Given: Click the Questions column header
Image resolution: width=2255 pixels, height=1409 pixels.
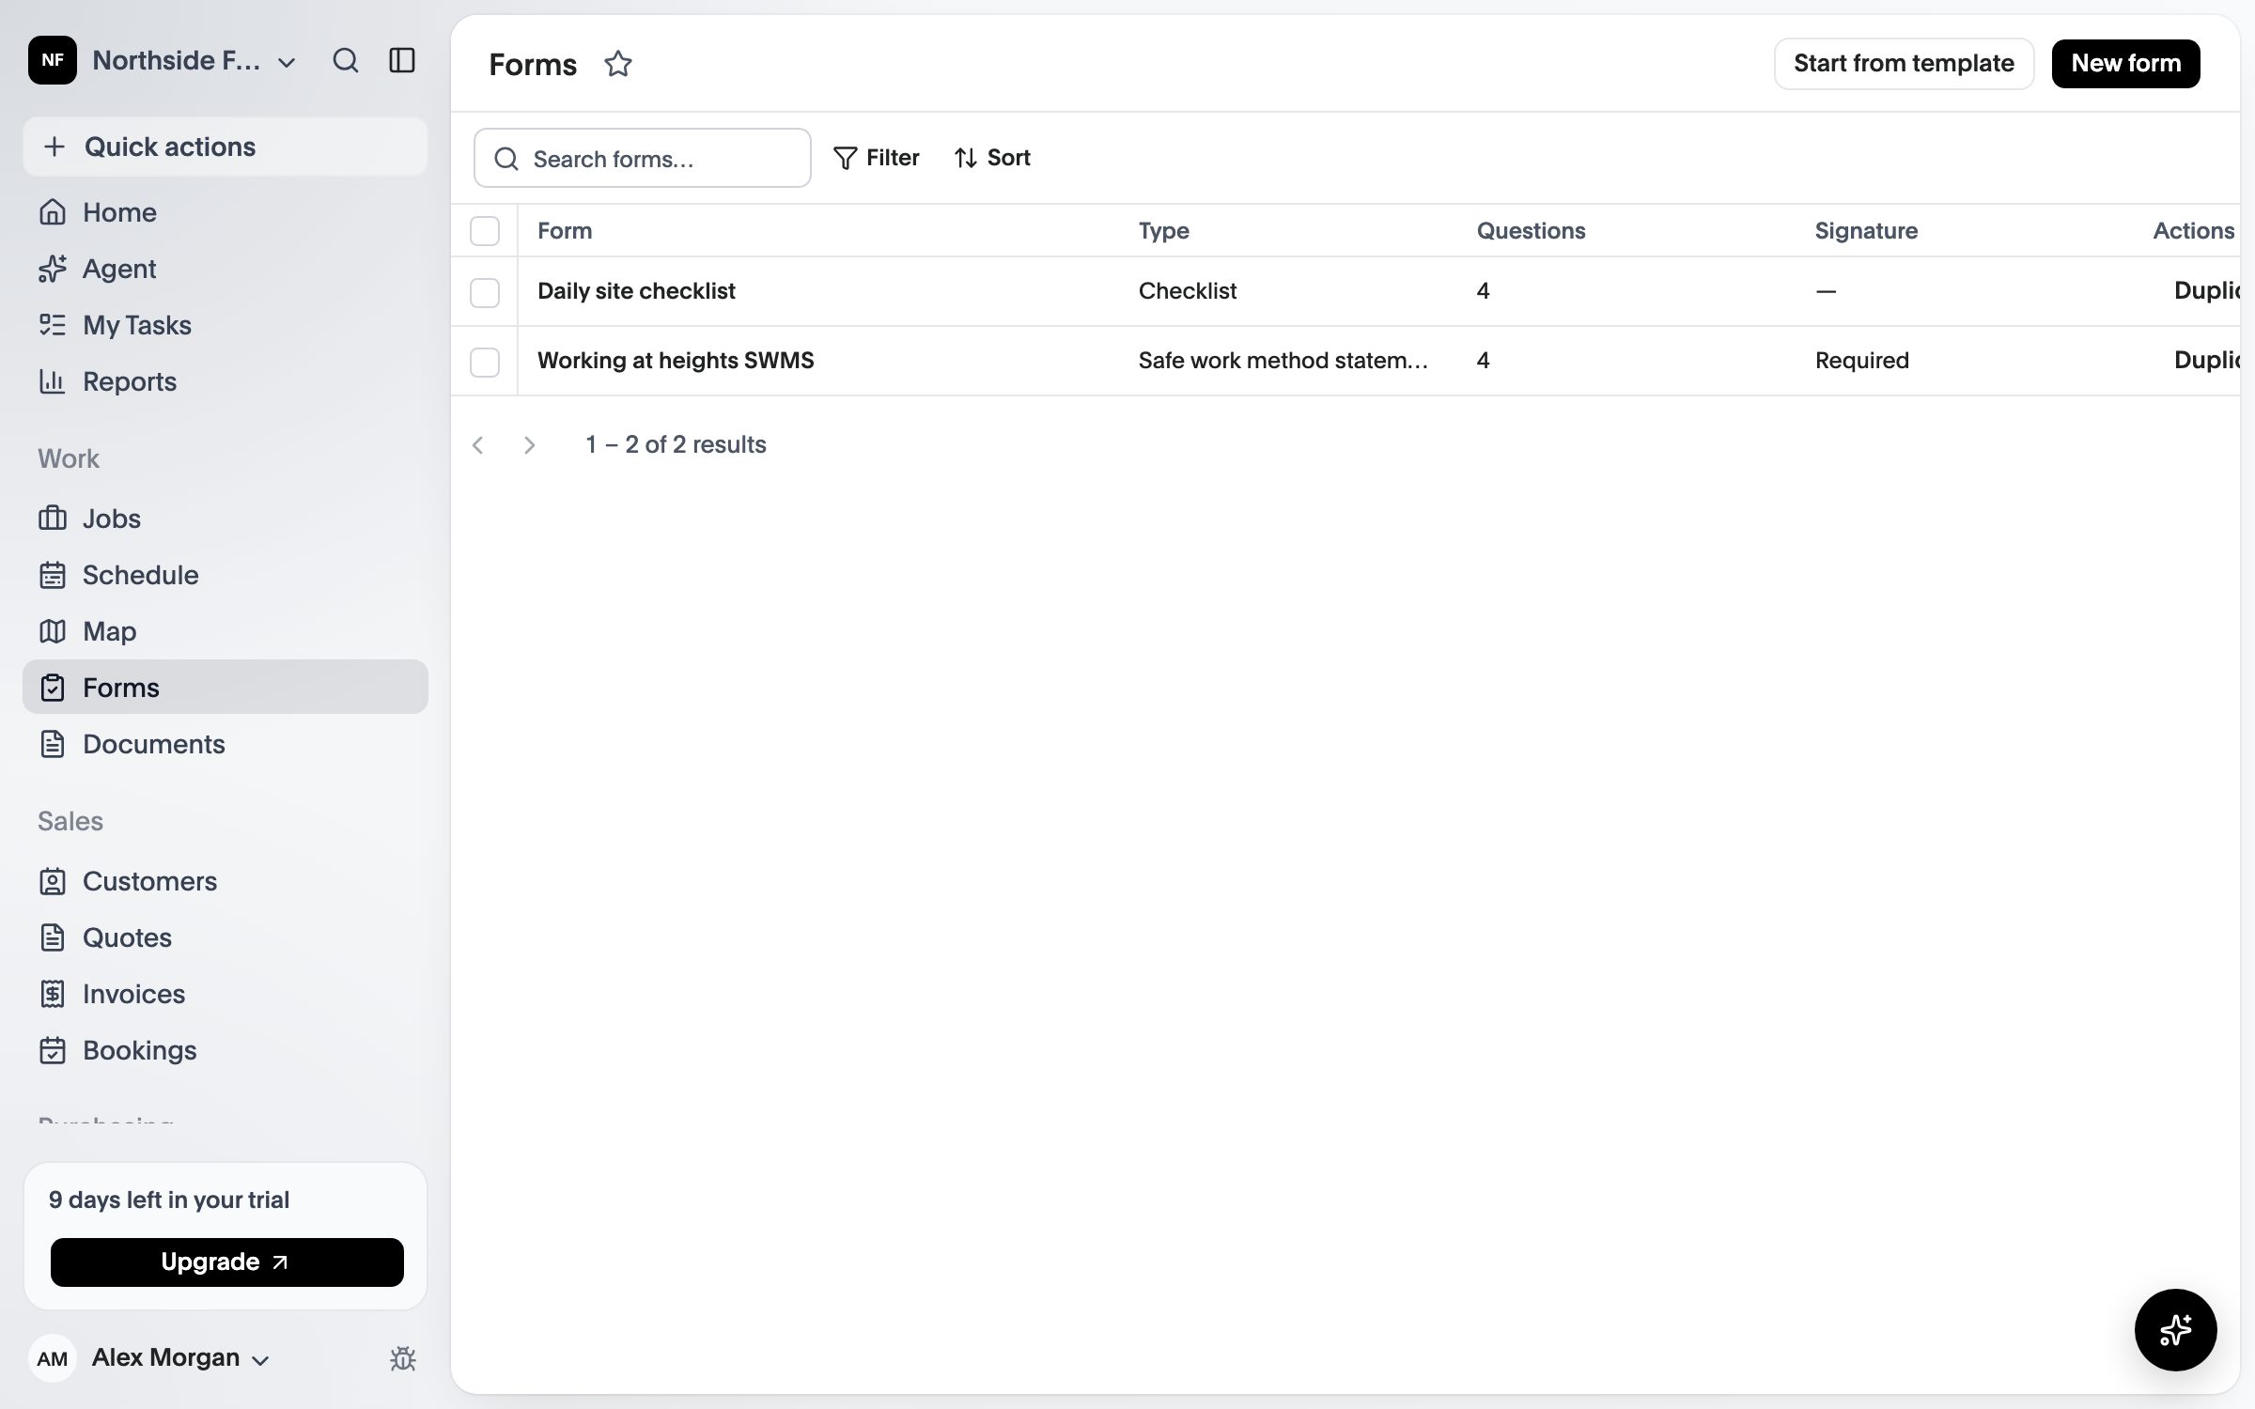Looking at the screenshot, I should (x=1531, y=231).
